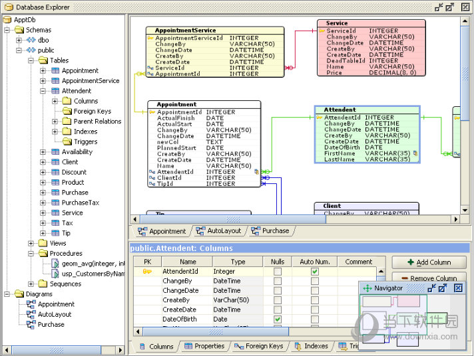Collapse the Procedures folder
Image resolution: width=474 pixels, height=356 pixels.
(31, 254)
